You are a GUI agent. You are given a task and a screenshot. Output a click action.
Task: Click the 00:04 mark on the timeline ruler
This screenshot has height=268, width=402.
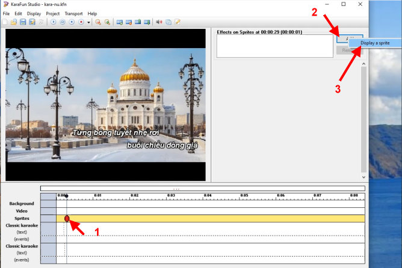[x=208, y=196]
